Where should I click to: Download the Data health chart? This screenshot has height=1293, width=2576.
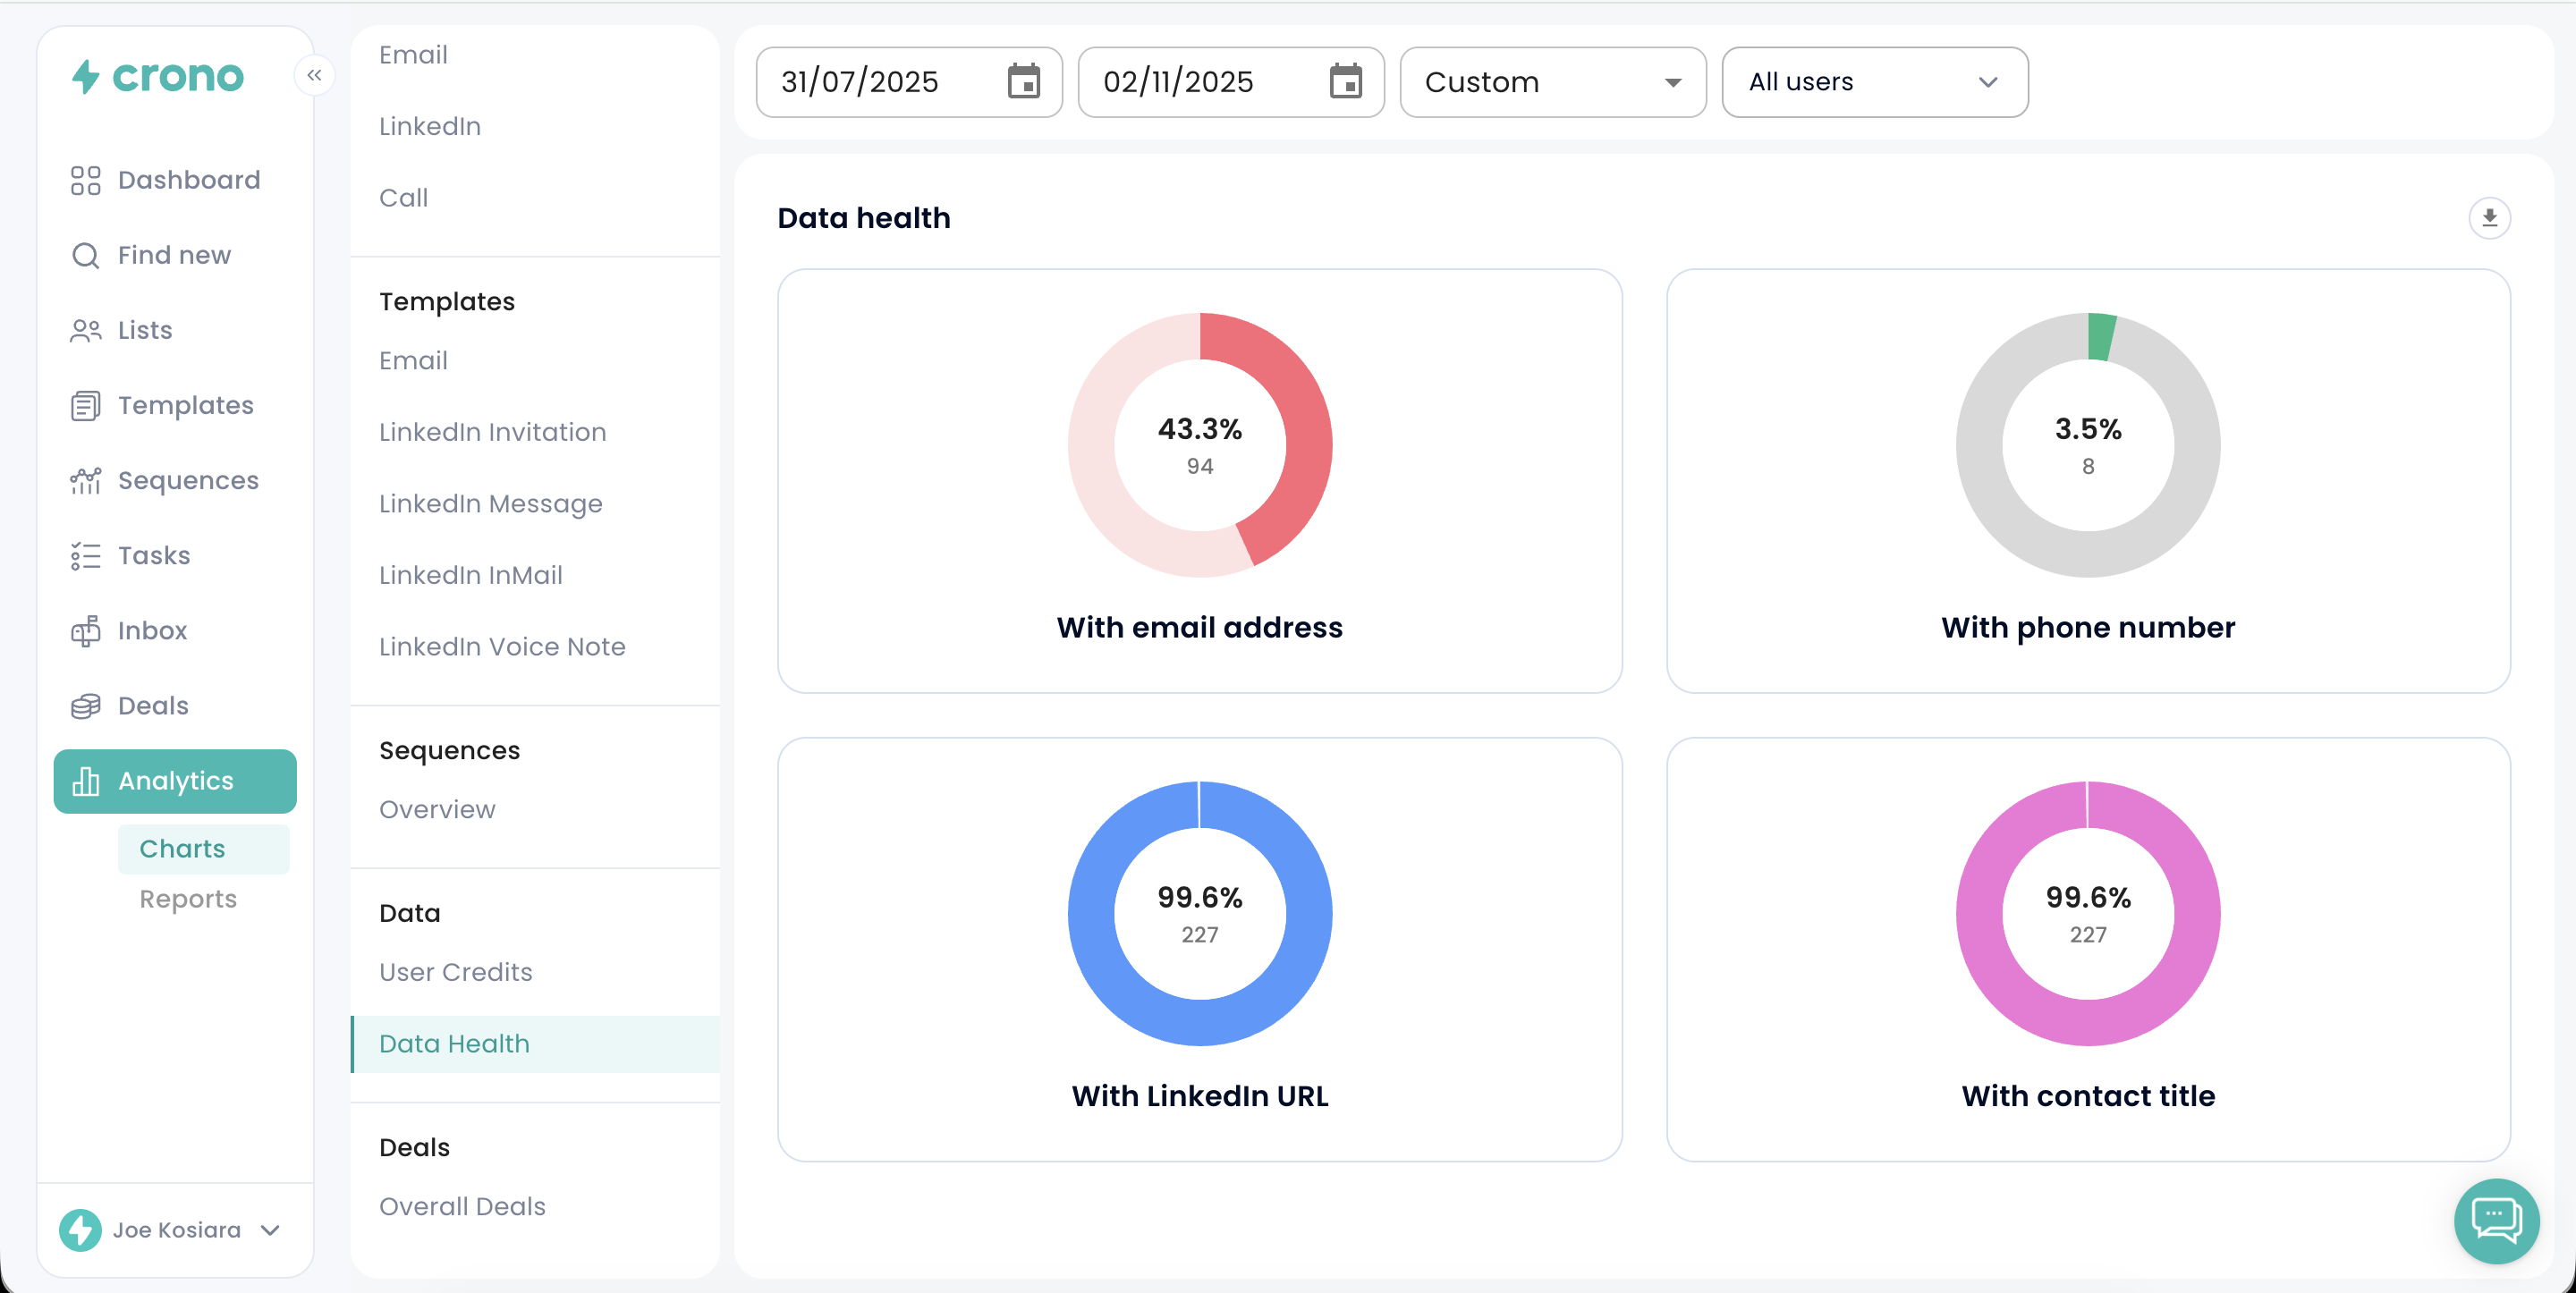(x=2489, y=218)
